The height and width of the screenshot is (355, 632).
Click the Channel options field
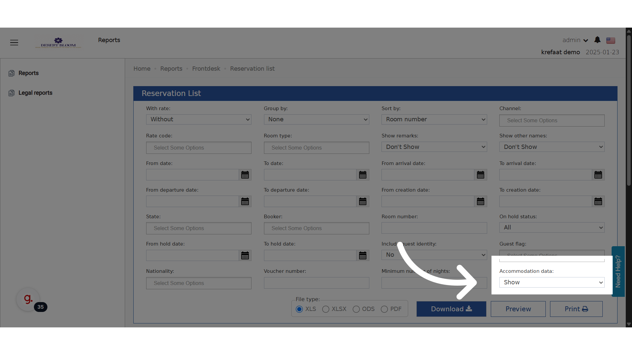pyautogui.click(x=552, y=121)
